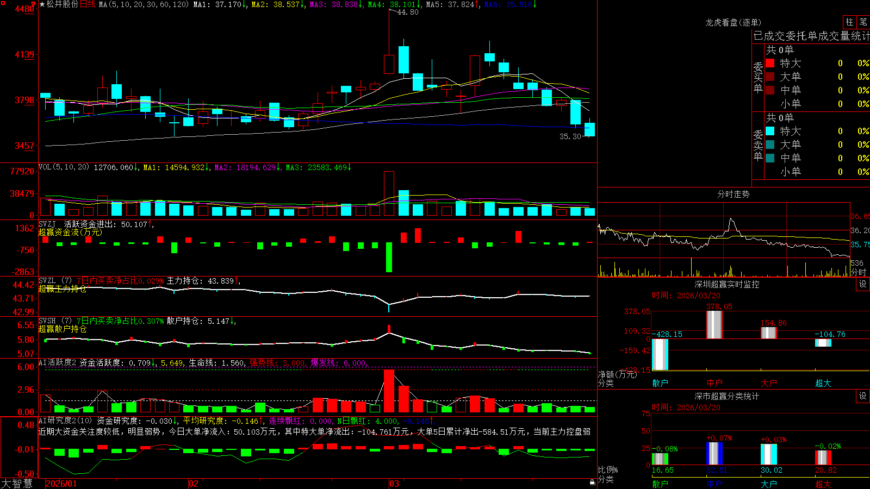Click the -104.76 超大 bar in 深圳超赢实时监控
Viewport: 870px width, 489px height.
coord(823,343)
